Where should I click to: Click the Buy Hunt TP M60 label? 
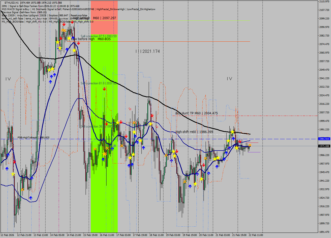[196, 113]
